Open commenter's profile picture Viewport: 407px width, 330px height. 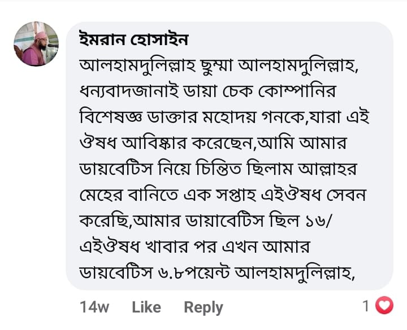coord(36,44)
